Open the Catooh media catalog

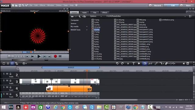tap(190, 12)
